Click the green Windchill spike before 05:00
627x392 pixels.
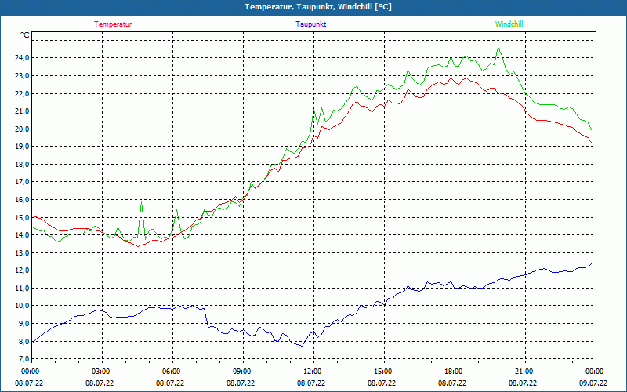pos(142,201)
